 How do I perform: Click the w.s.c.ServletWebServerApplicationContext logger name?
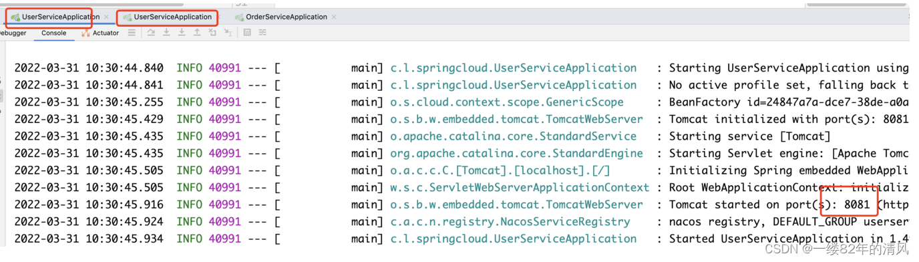point(520,188)
